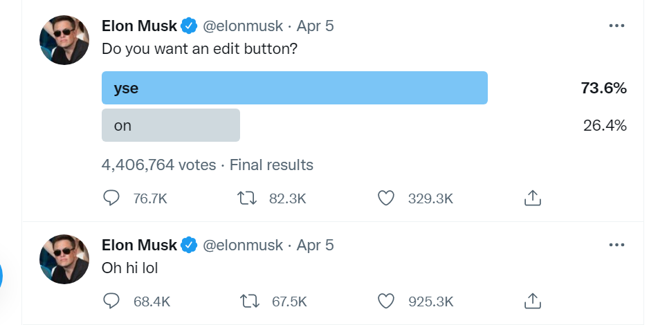This screenshot has height=325, width=667.
Task: Share the edit button poll tweet
Action: point(531,198)
